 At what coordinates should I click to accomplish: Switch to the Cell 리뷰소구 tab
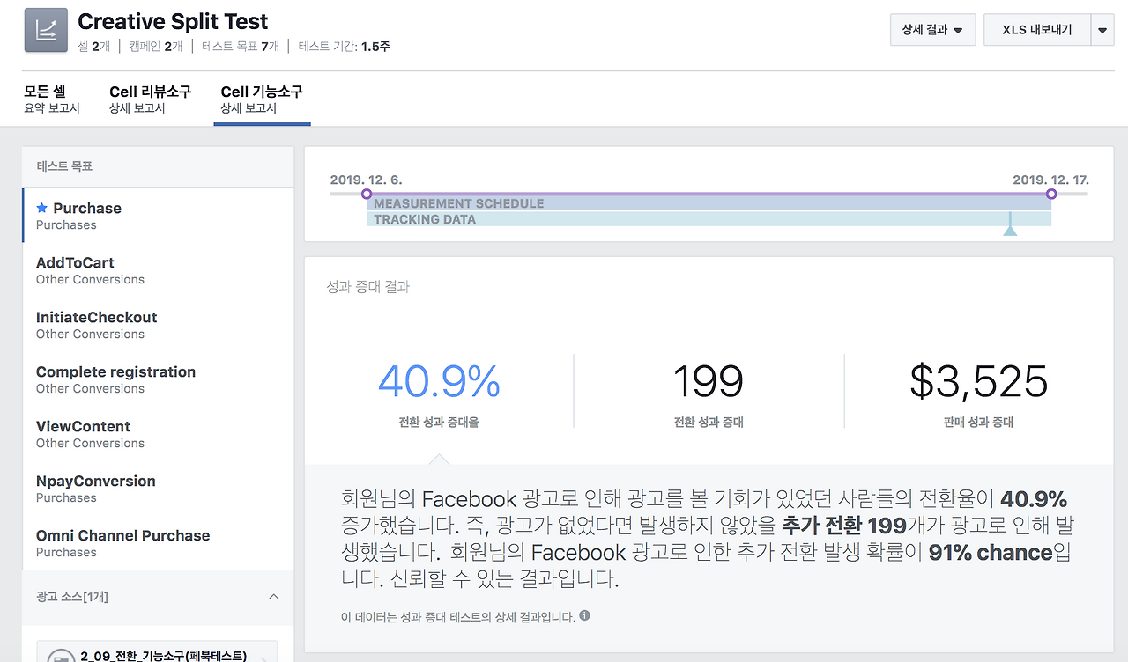(x=150, y=98)
